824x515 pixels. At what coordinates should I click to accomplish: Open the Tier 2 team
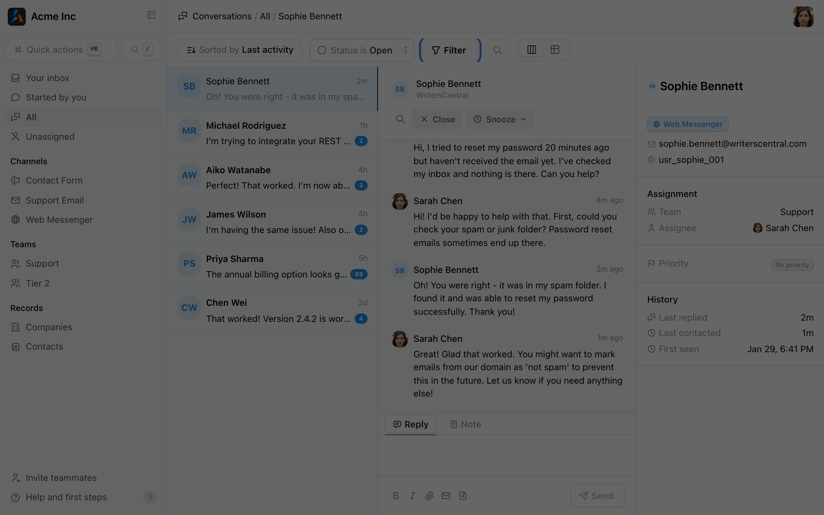coord(83,283)
